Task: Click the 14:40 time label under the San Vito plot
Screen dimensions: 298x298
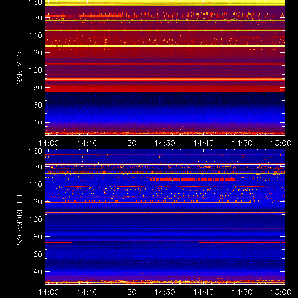Action: (203, 143)
